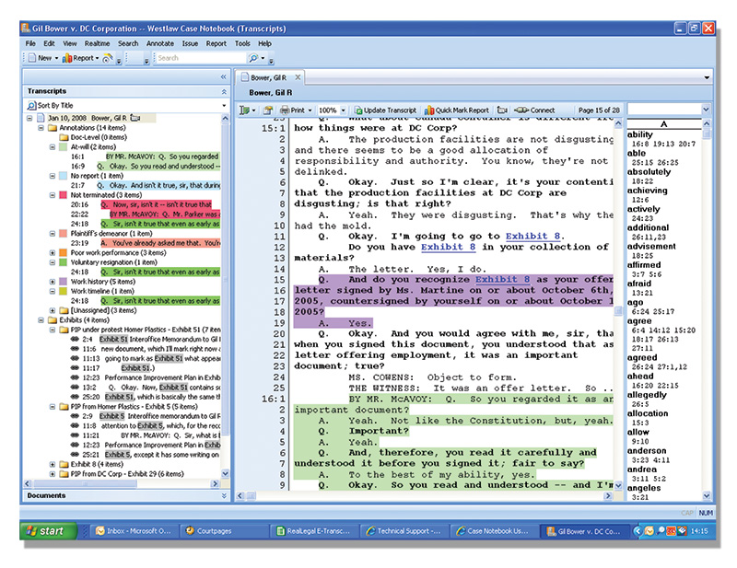
Task: Click the exhibit link icon at 25:21
Action: coord(75,454)
